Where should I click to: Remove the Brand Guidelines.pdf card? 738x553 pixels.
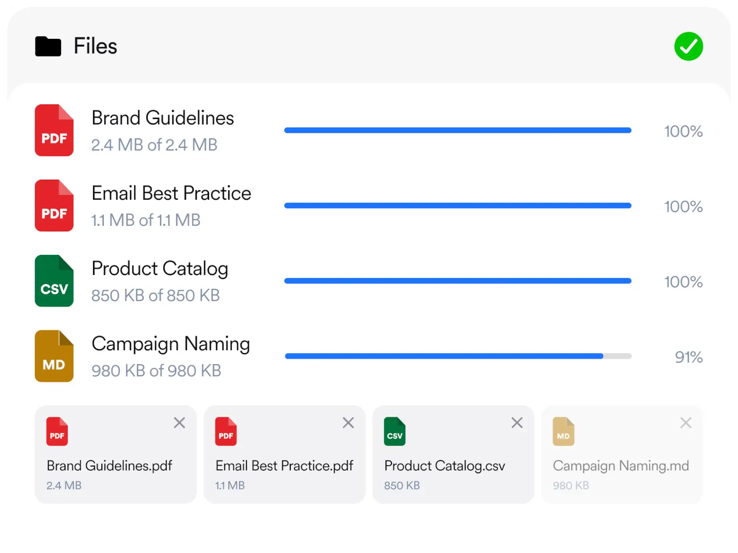coord(180,423)
